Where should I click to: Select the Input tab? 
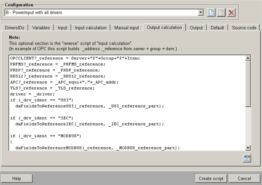coord(62,28)
